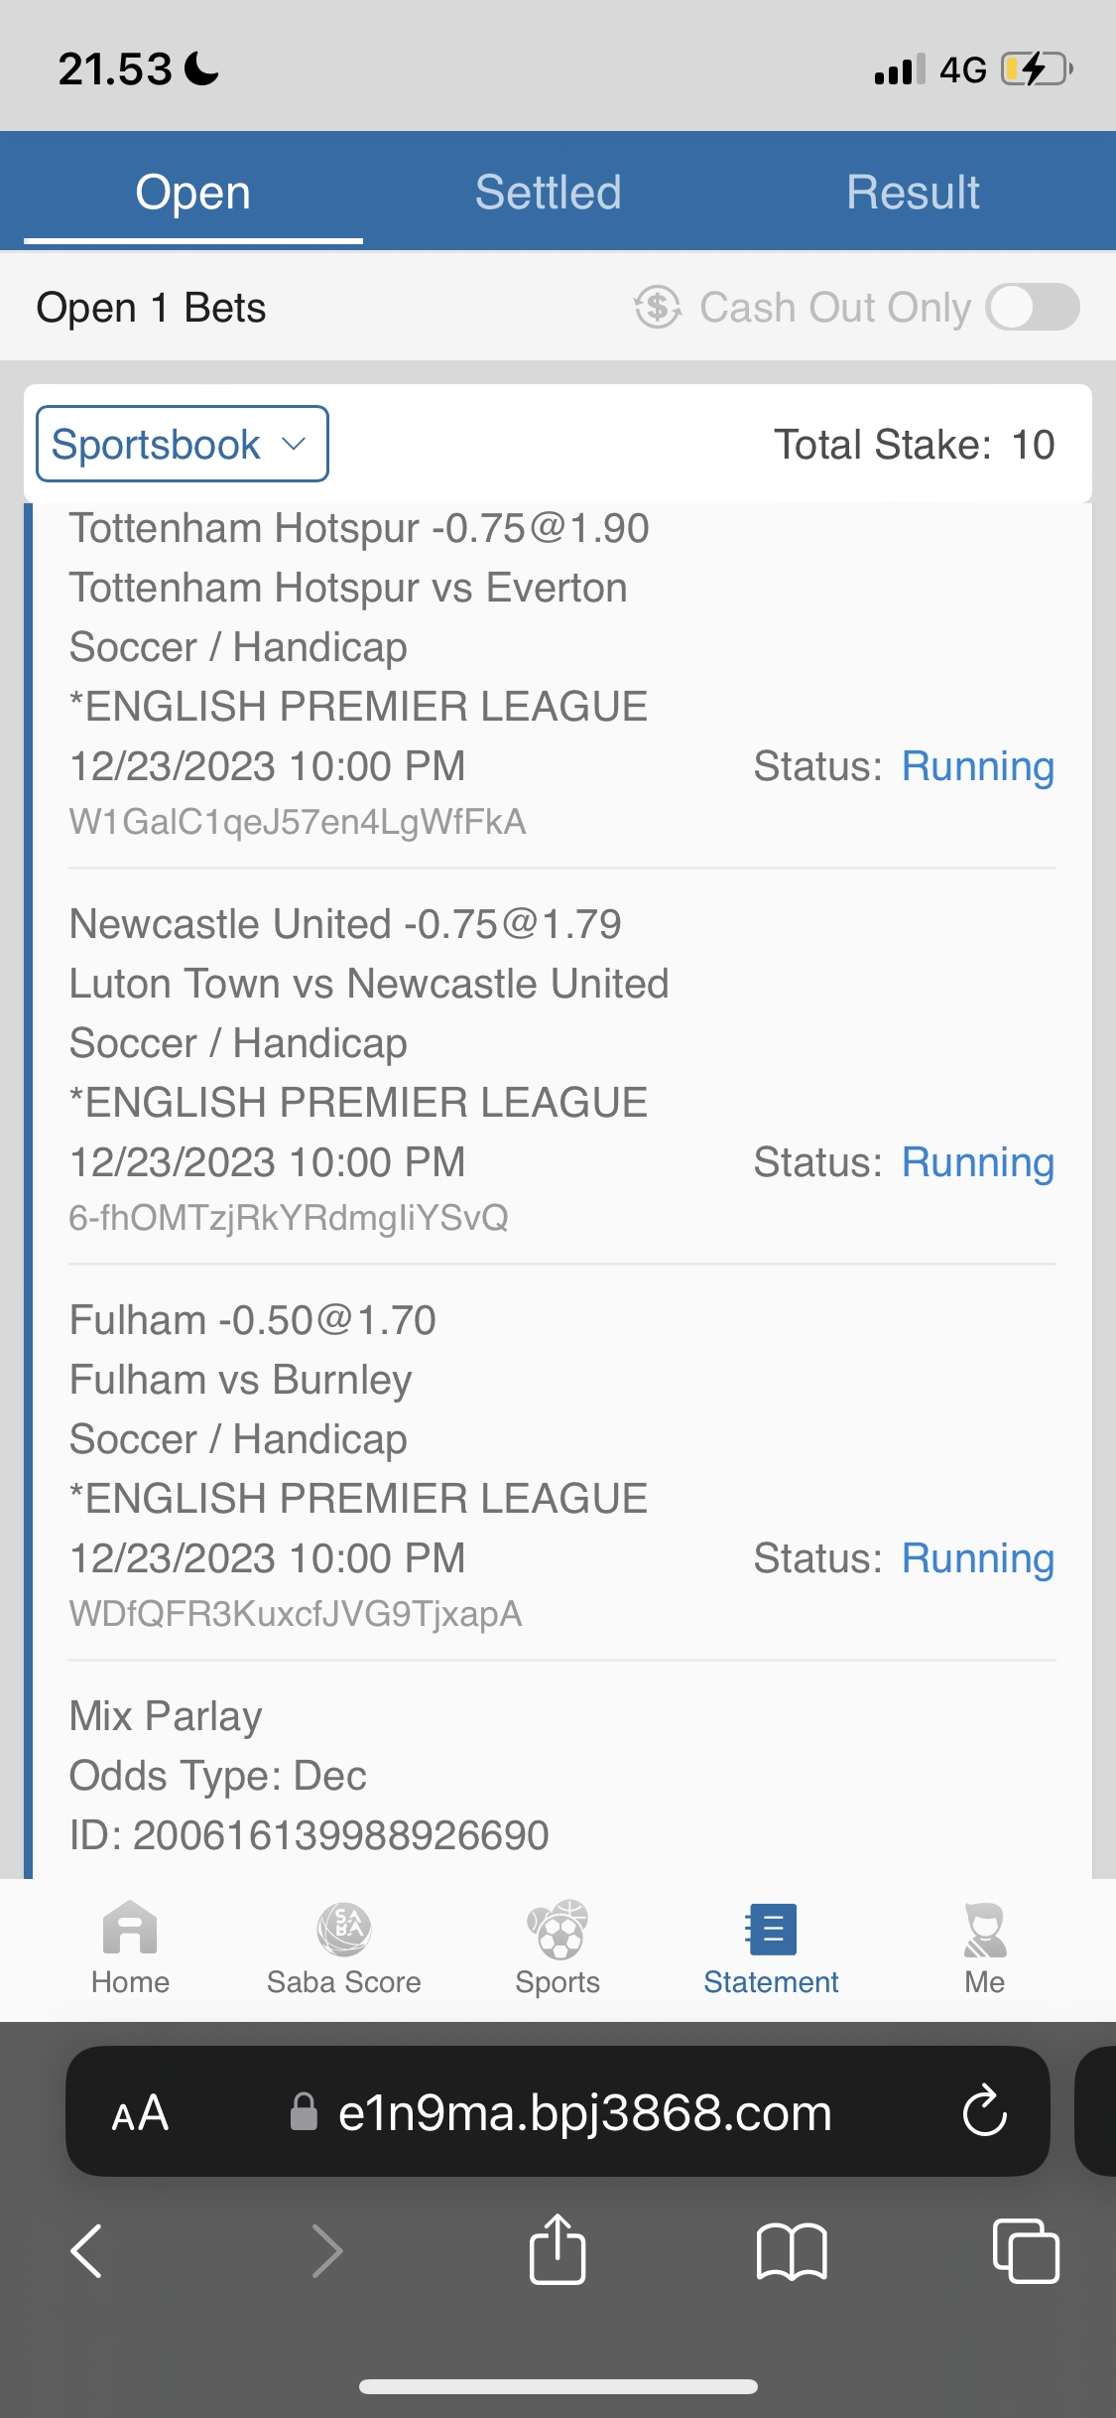Tap Running status for Tottenham Hotspur bet
This screenshot has width=1116, height=2418.
[x=977, y=766]
